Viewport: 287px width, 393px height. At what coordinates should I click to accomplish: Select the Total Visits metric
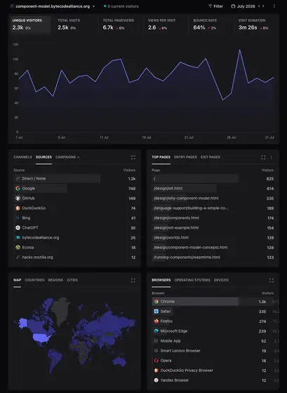[76, 25]
